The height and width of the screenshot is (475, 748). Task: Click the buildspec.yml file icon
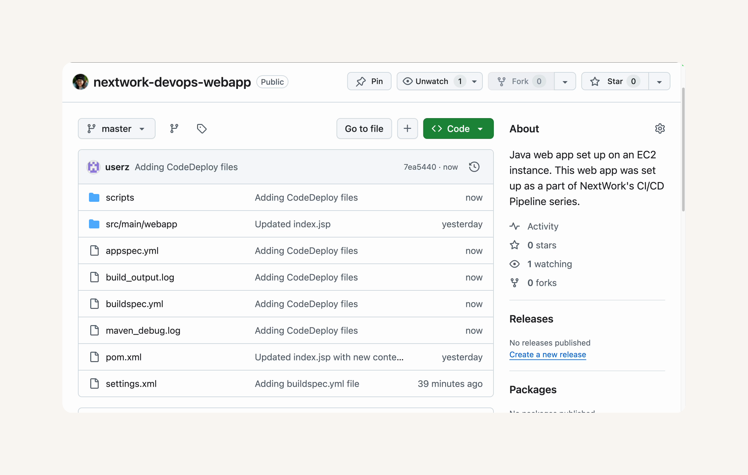94,304
